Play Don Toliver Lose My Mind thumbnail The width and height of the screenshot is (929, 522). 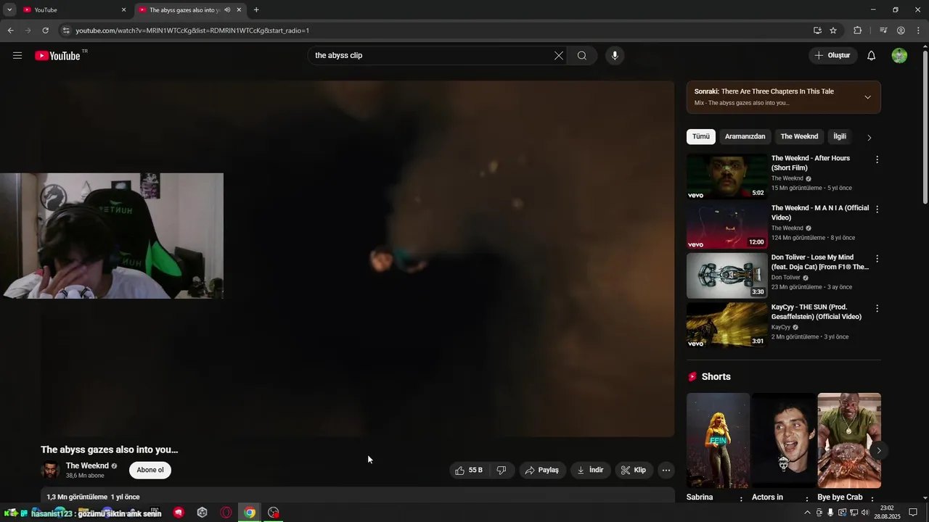click(727, 275)
